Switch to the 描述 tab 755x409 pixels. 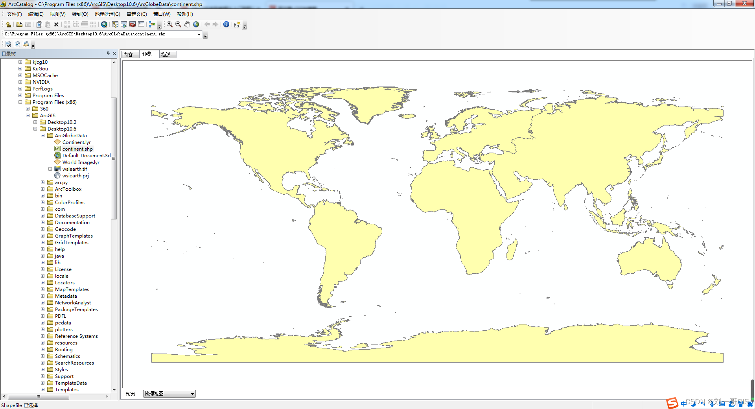[x=166, y=55]
